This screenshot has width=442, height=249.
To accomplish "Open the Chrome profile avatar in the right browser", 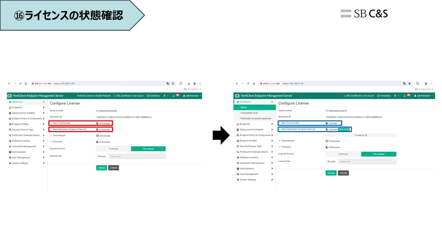I will 426,83.
